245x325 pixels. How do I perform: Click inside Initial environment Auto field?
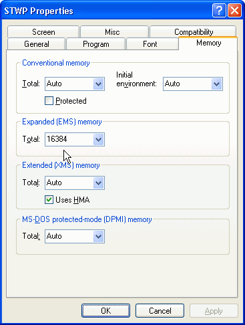[x=188, y=84]
